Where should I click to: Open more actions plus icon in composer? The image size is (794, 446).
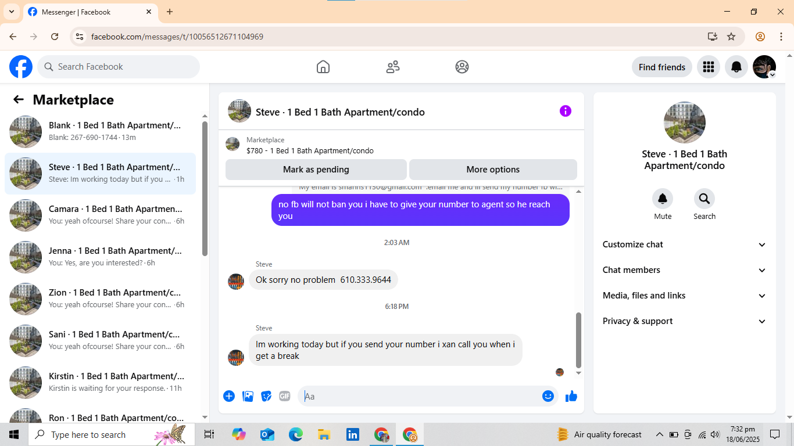point(229,396)
